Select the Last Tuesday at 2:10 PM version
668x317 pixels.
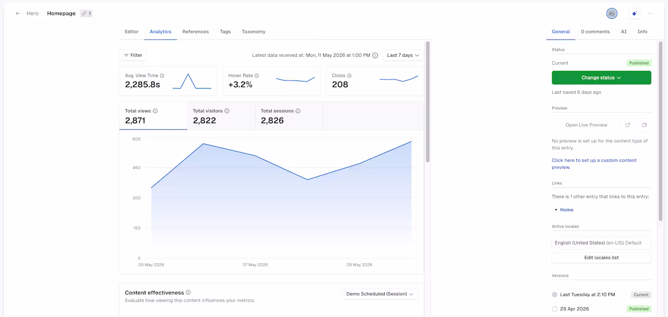(x=555, y=295)
